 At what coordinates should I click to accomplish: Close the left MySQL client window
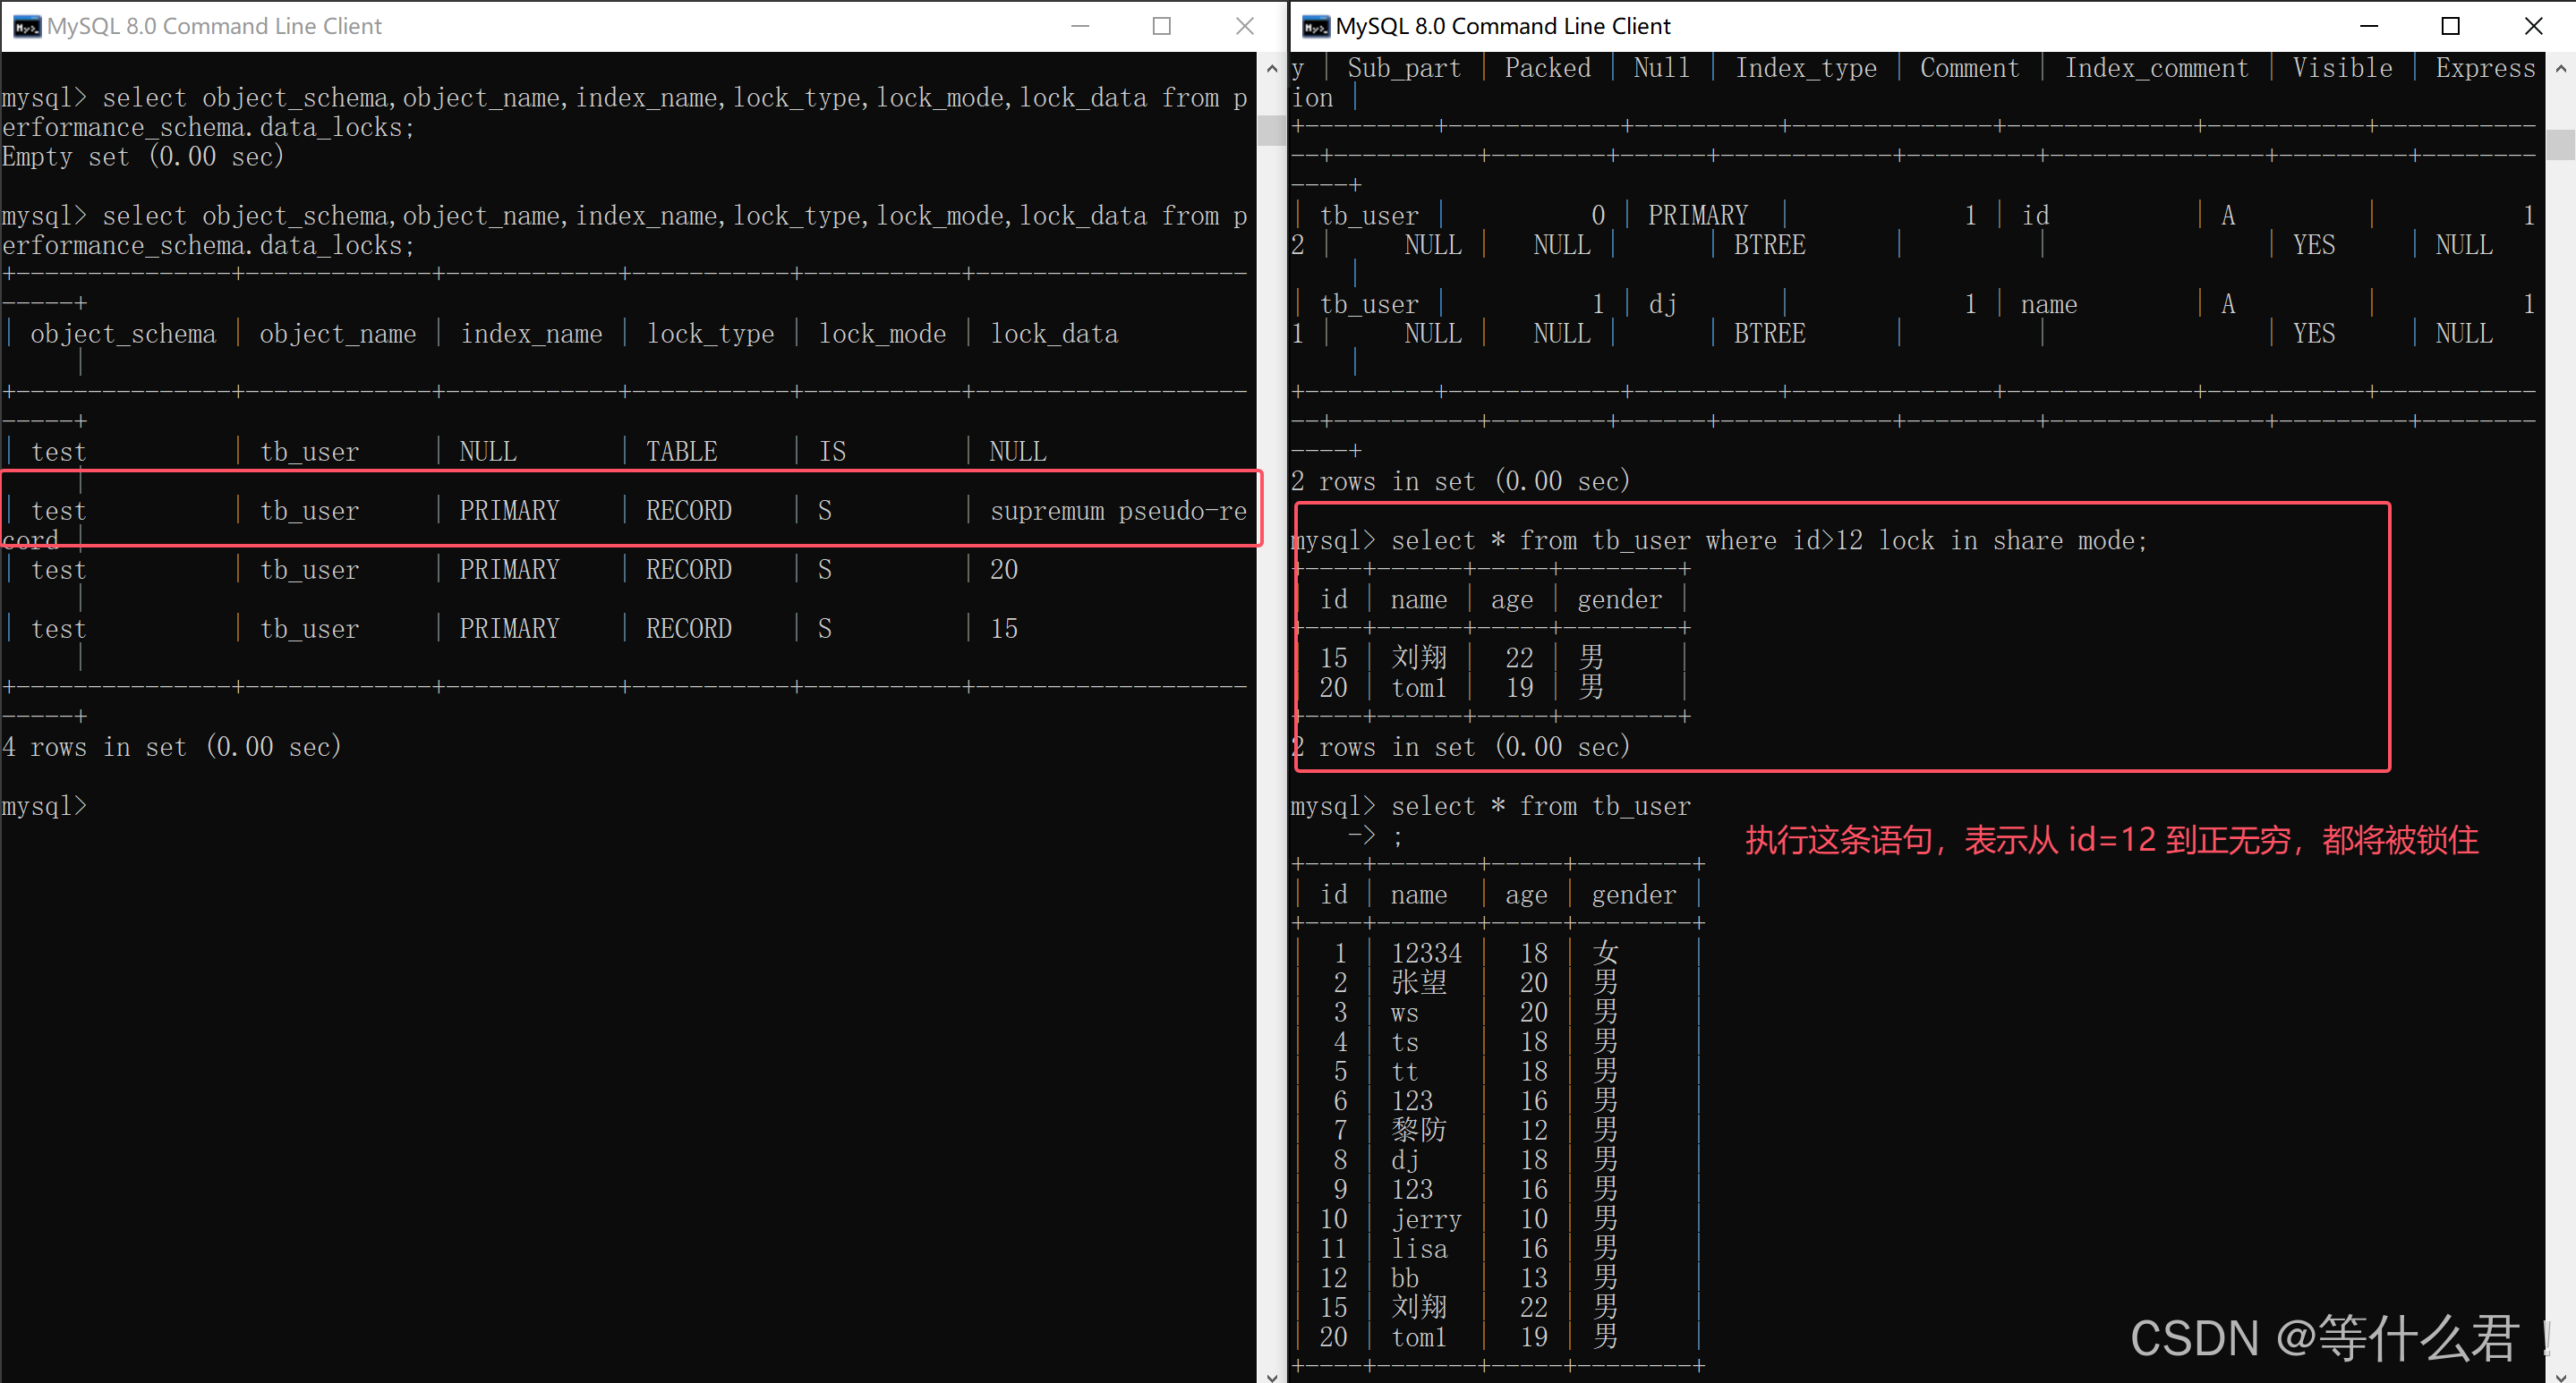[x=1244, y=26]
